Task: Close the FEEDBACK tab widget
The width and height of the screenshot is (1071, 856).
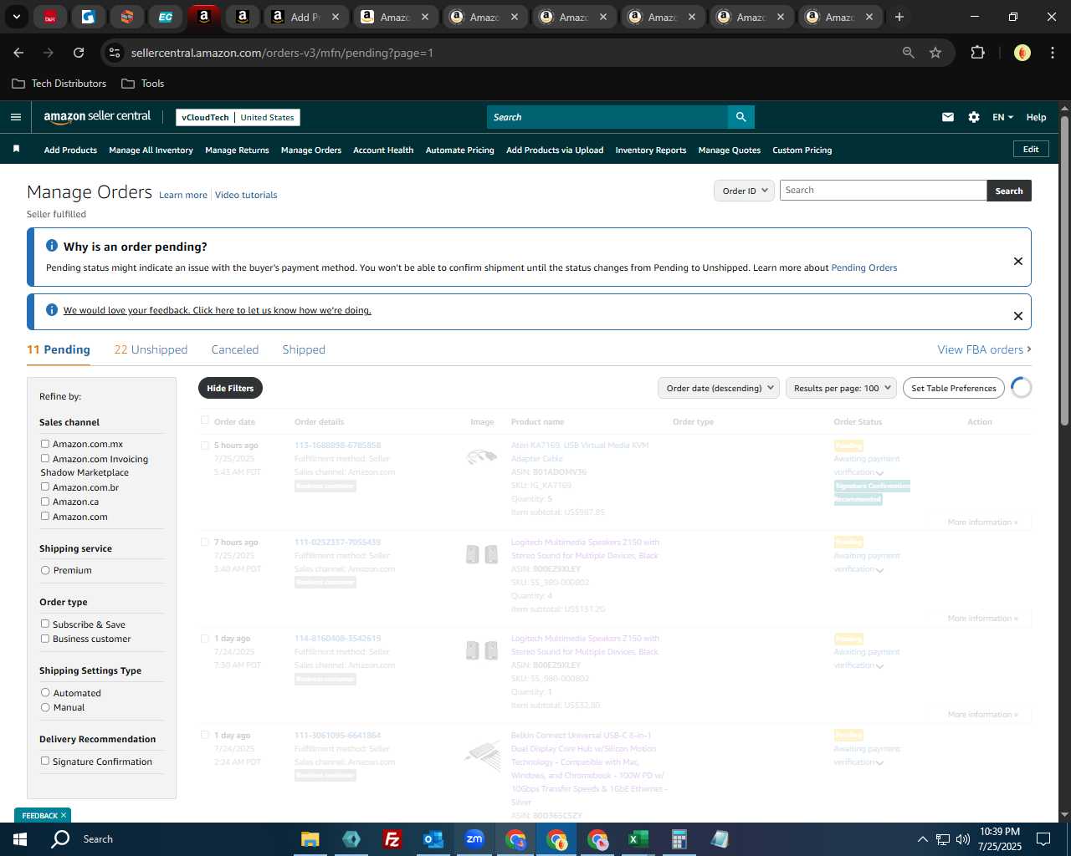Action: pos(64,815)
